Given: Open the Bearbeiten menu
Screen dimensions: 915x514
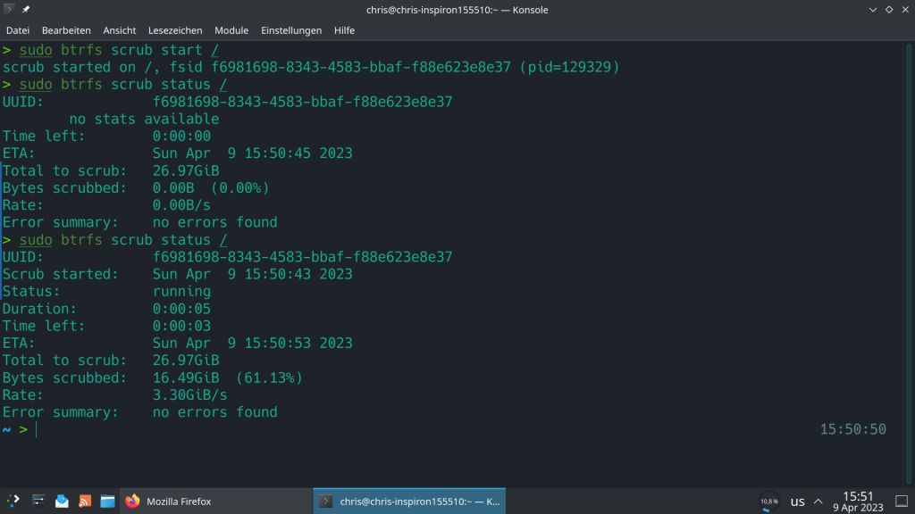Looking at the screenshot, I should point(66,30).
